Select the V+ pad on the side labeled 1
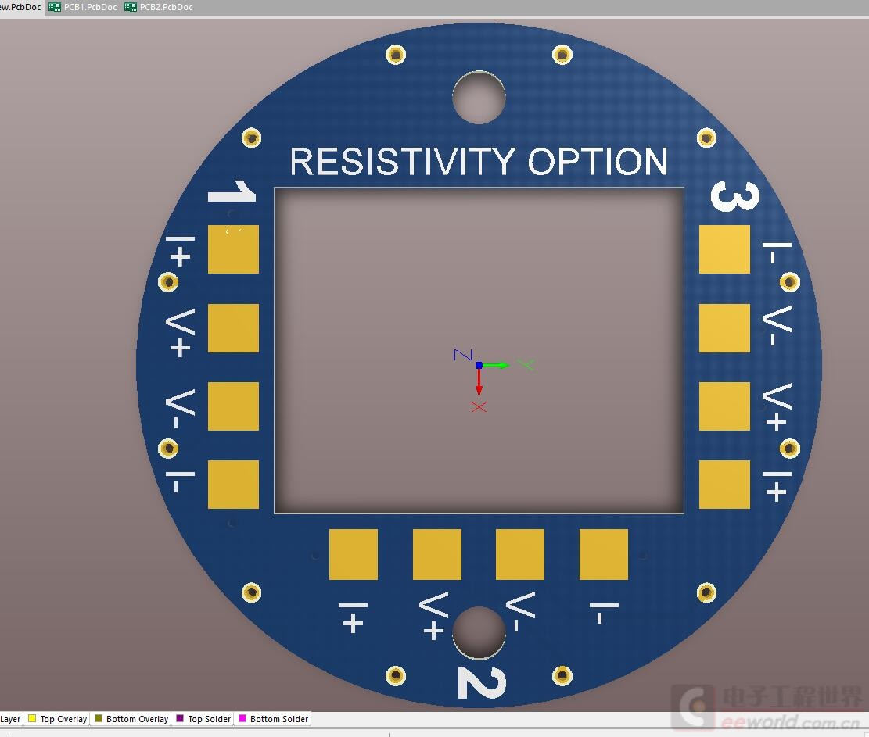 click(233, 327)
